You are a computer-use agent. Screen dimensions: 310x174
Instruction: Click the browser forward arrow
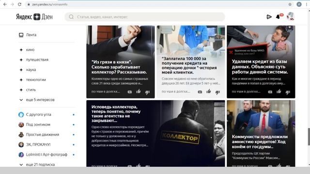point(12,4)
